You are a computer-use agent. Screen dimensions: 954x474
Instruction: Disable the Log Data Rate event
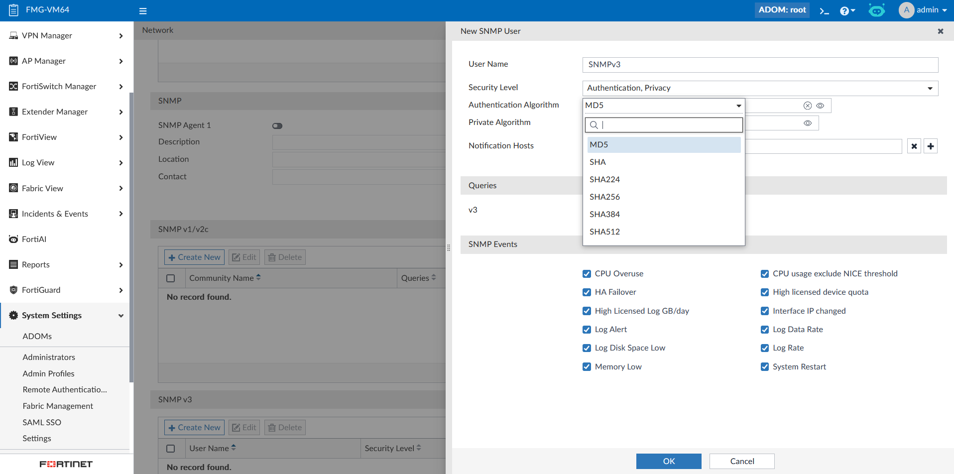click(765, 329)
